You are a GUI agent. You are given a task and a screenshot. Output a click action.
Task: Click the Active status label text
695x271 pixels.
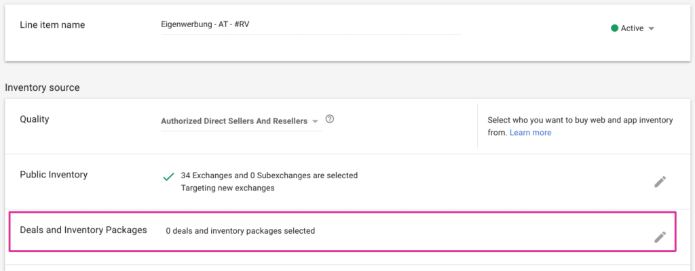632,28
